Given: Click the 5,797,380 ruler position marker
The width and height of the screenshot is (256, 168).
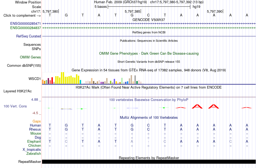Looking at the screenshot, I should click(50, 11).
